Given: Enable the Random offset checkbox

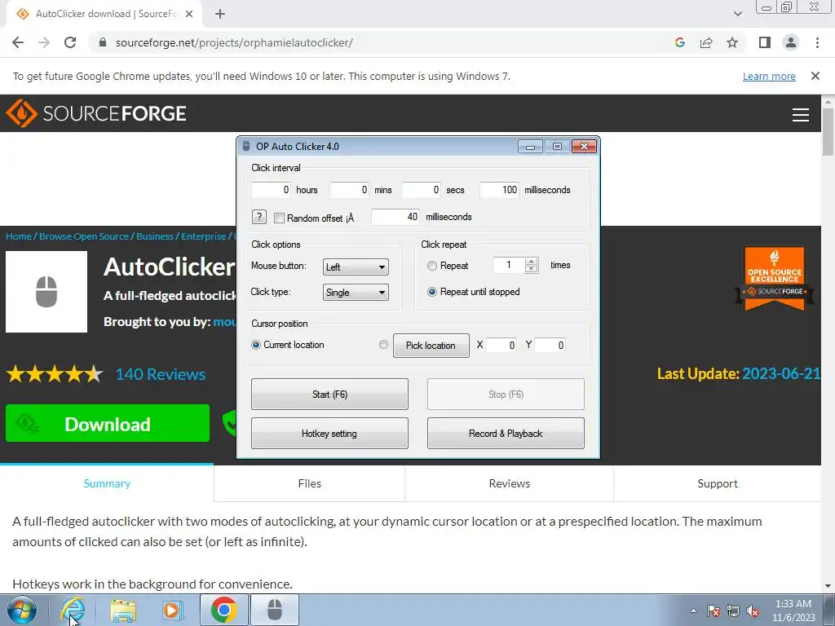Looking at the screenshot, I should click(x=279, y=218).
